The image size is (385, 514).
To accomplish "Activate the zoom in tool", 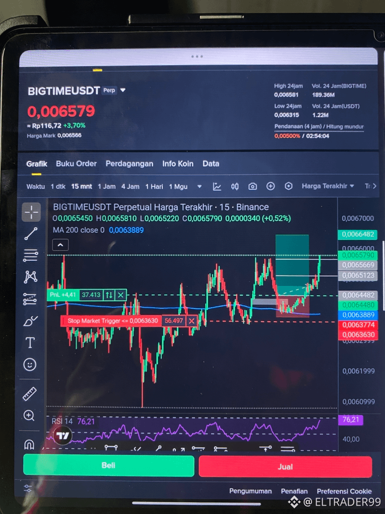I will click(29, 416).
